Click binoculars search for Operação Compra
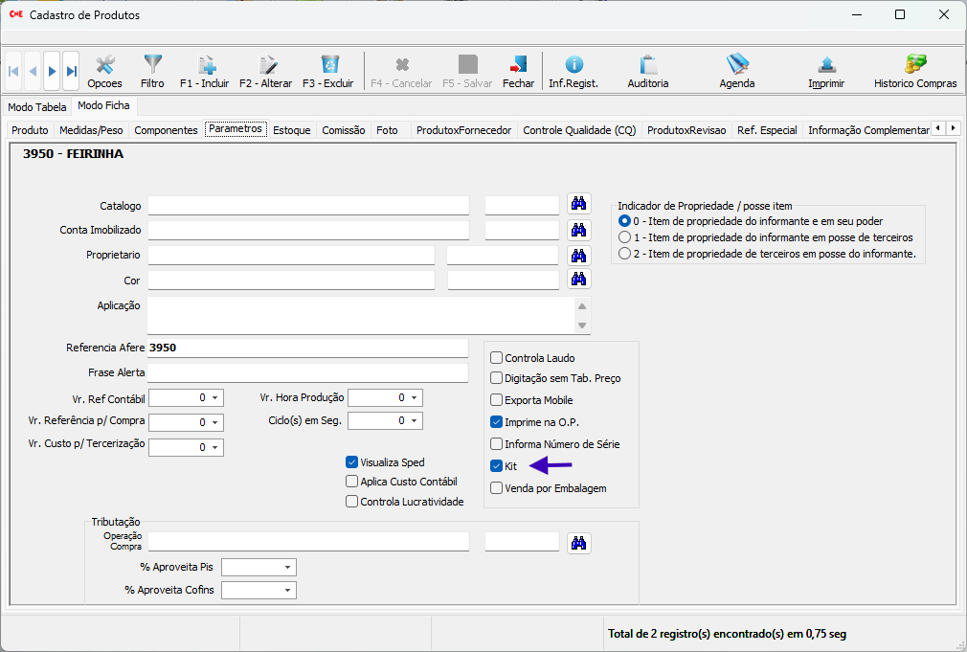 (578, 543)
